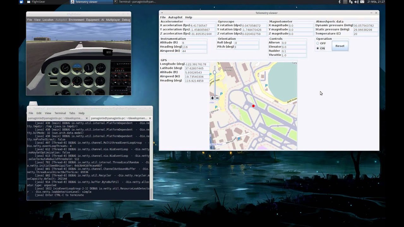Click the volume speaker tray icon
Image resolution: width=404 pixels, height=227 pixels.
[356, 2]
